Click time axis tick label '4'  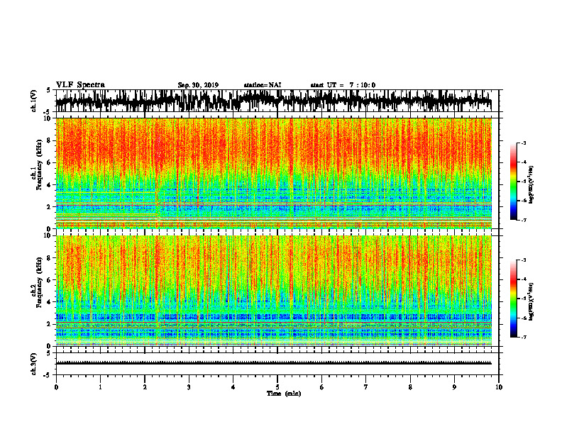[x=233, y=387]
